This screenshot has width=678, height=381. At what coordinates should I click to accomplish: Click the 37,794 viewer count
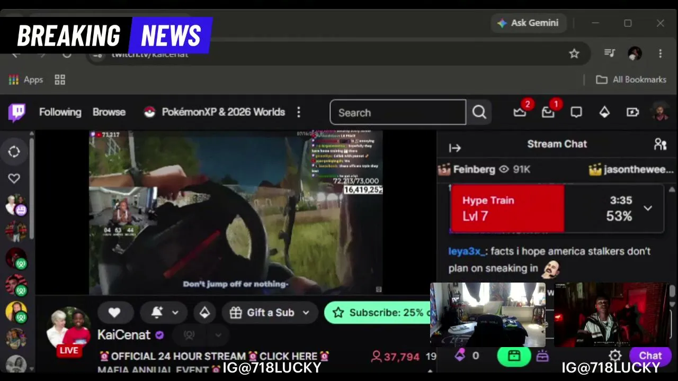[395, 357]
